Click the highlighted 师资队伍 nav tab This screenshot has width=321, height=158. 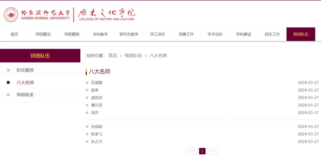tap(301, 34)
